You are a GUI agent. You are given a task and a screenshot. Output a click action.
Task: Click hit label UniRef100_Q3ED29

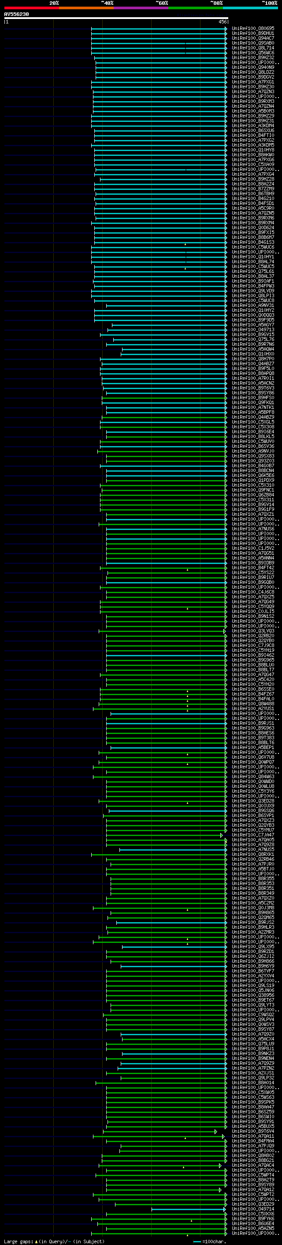253,1204
